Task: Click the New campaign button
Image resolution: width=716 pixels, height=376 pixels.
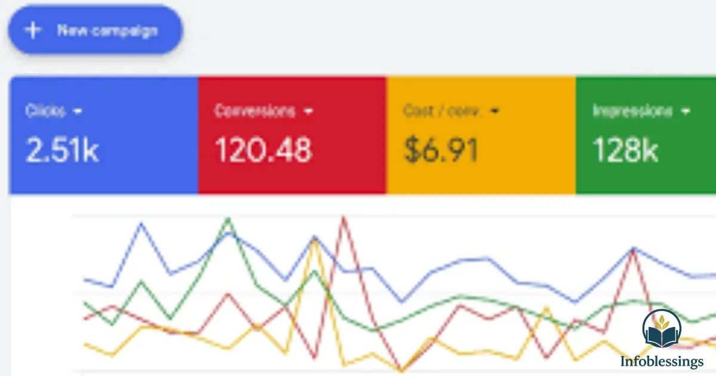Action: 95,29
